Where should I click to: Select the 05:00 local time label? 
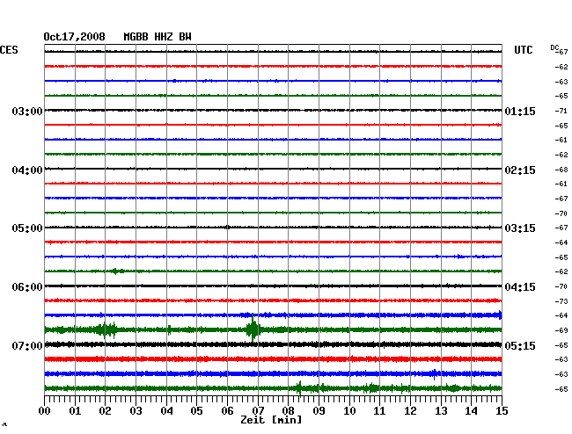pos(27,228)
